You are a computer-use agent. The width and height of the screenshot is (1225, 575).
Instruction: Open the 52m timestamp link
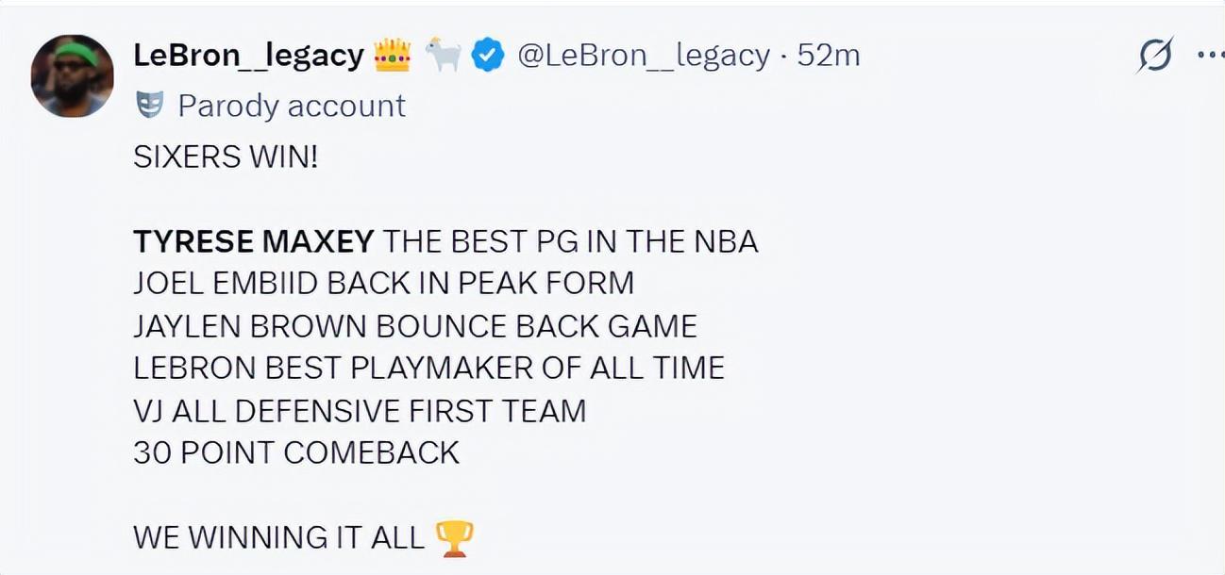coord(829,56)
